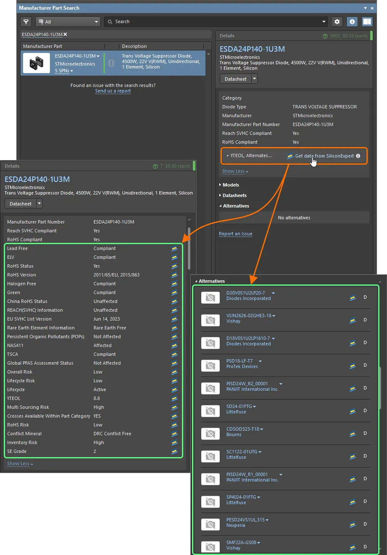Click the SiliconExpert icon on Lead Free row
387x555 pixels.
(174, 248)
